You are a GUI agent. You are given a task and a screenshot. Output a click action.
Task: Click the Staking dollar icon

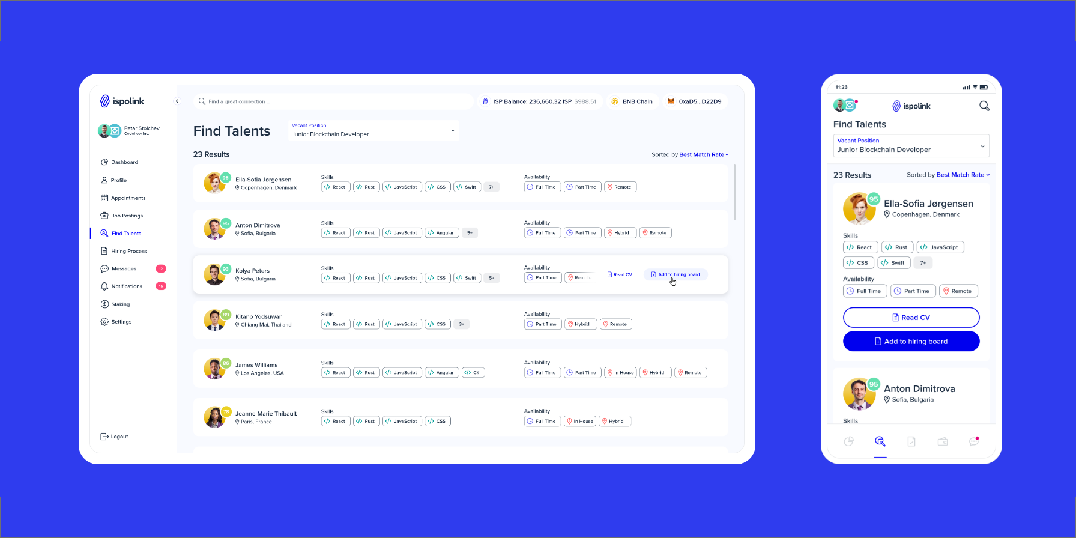(104, 304)
